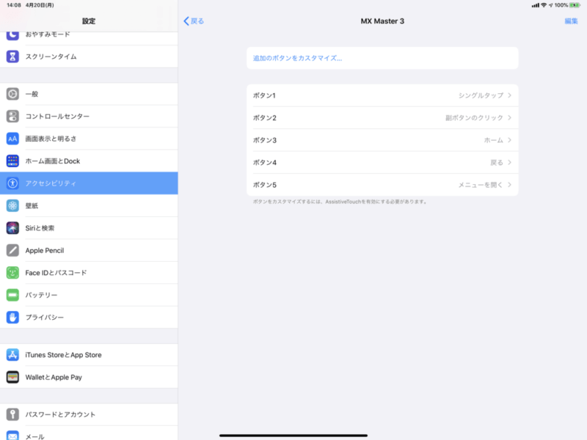The height and width of the screenshot is (440, 587).
Task: Tap the Apple Pencil icon
Action: pyautogui.click(x=12, y=250)
